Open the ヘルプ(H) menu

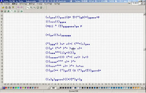tap(57, 4)
